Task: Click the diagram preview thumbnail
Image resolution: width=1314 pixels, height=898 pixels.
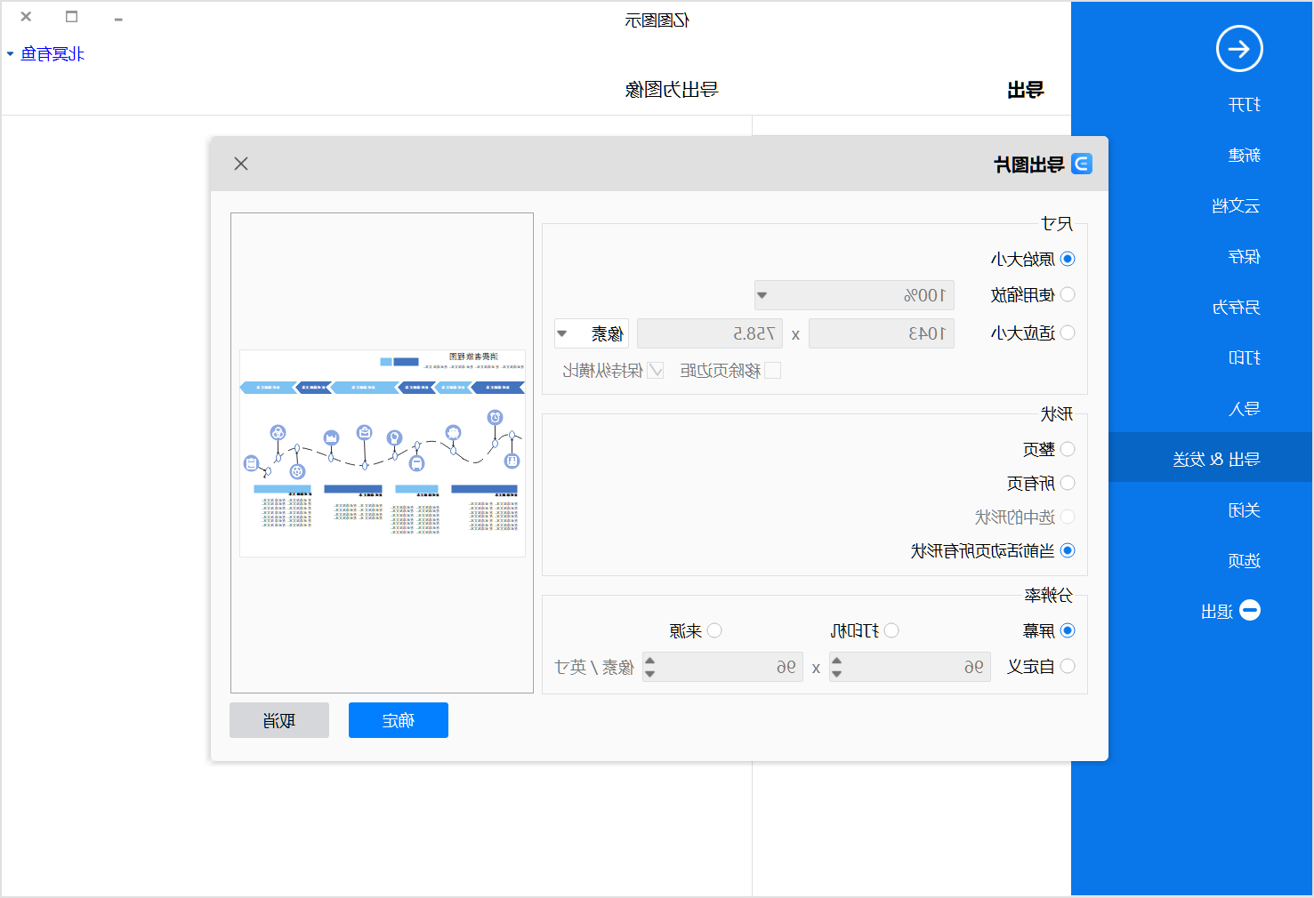Action: [x=383, y=453]
